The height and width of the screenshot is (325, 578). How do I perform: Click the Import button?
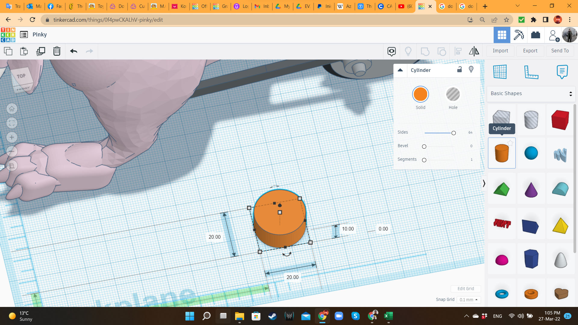[501, 51]
